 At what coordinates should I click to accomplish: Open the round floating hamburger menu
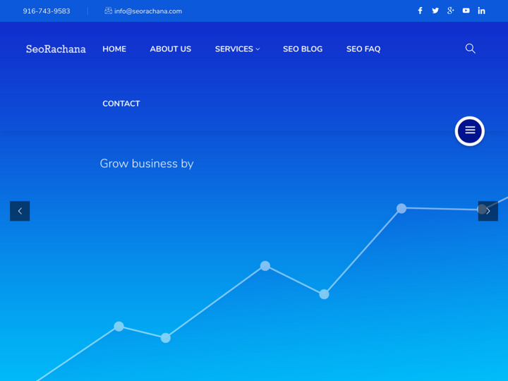click(470, 131)
